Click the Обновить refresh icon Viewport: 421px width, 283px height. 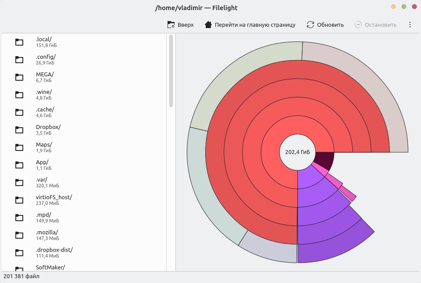(x=310, y=25)
